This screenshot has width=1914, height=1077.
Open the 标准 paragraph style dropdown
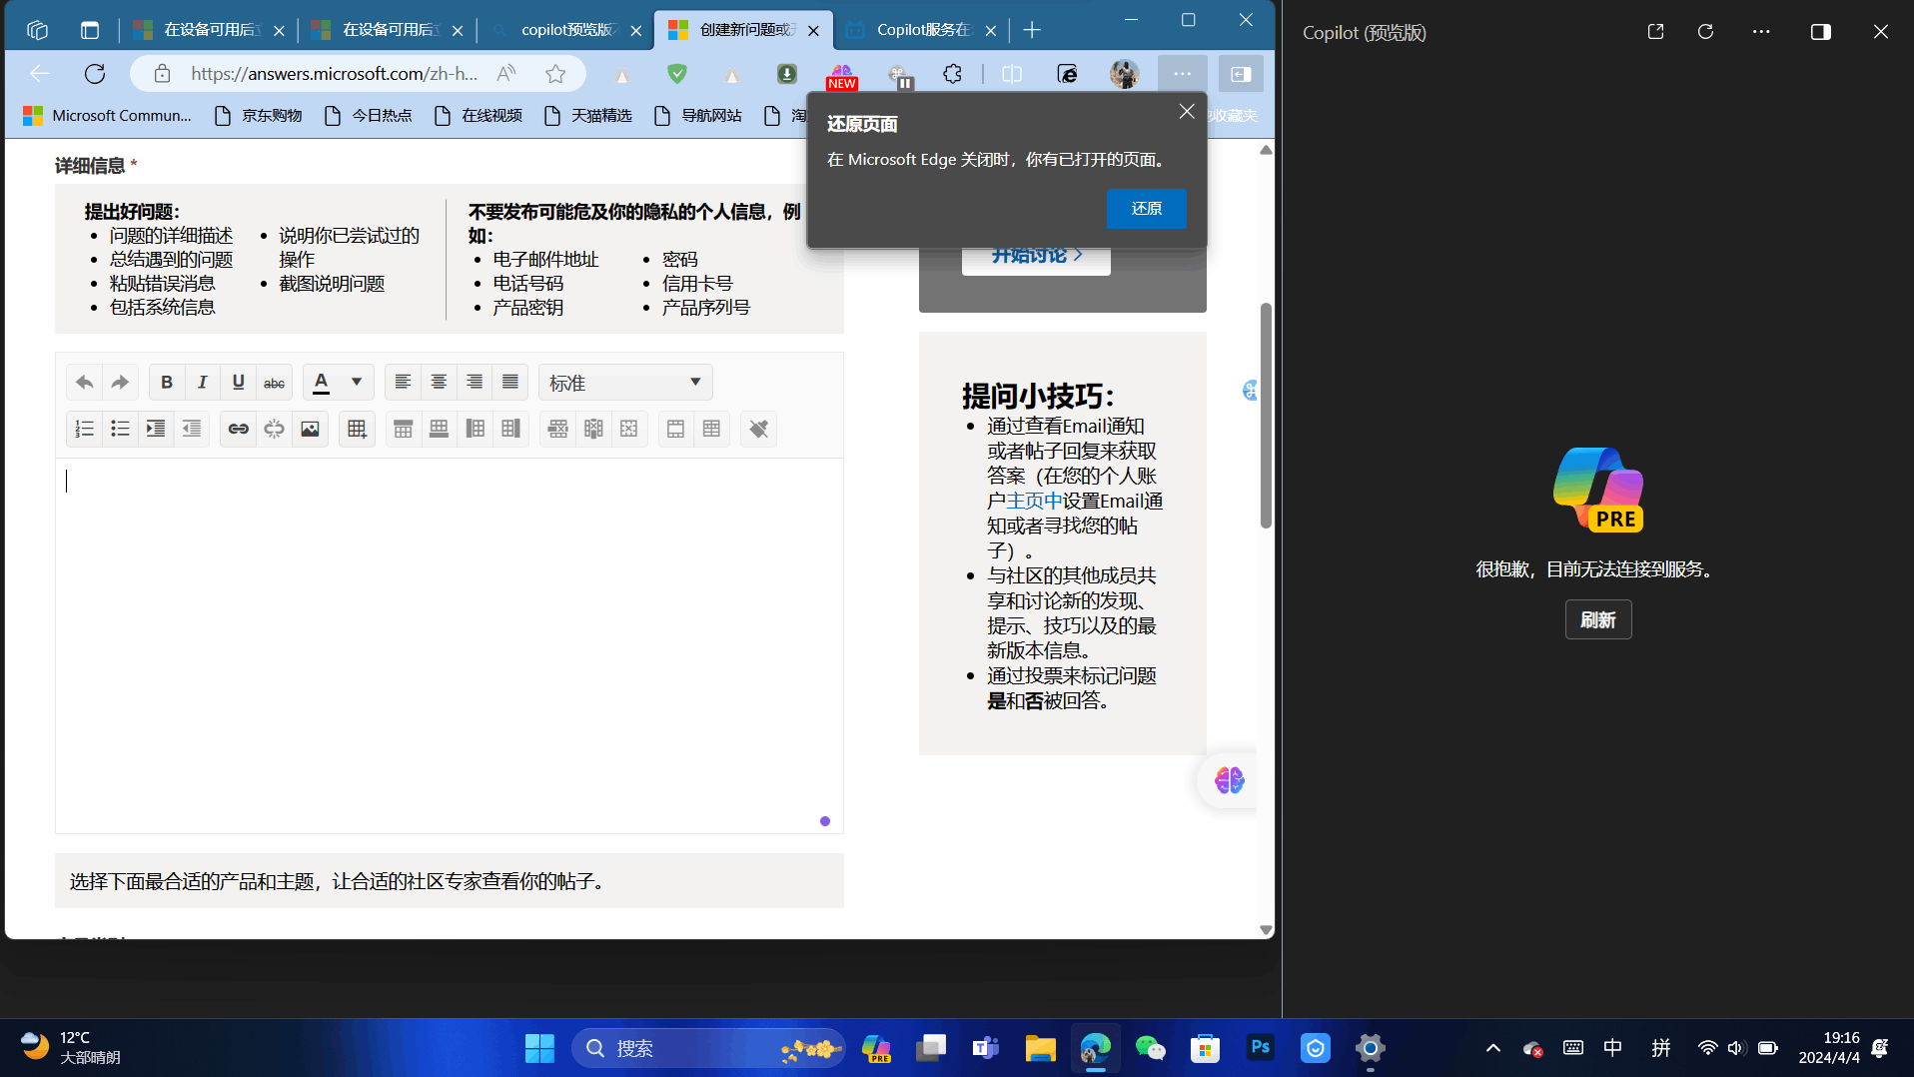pos(625,383)
